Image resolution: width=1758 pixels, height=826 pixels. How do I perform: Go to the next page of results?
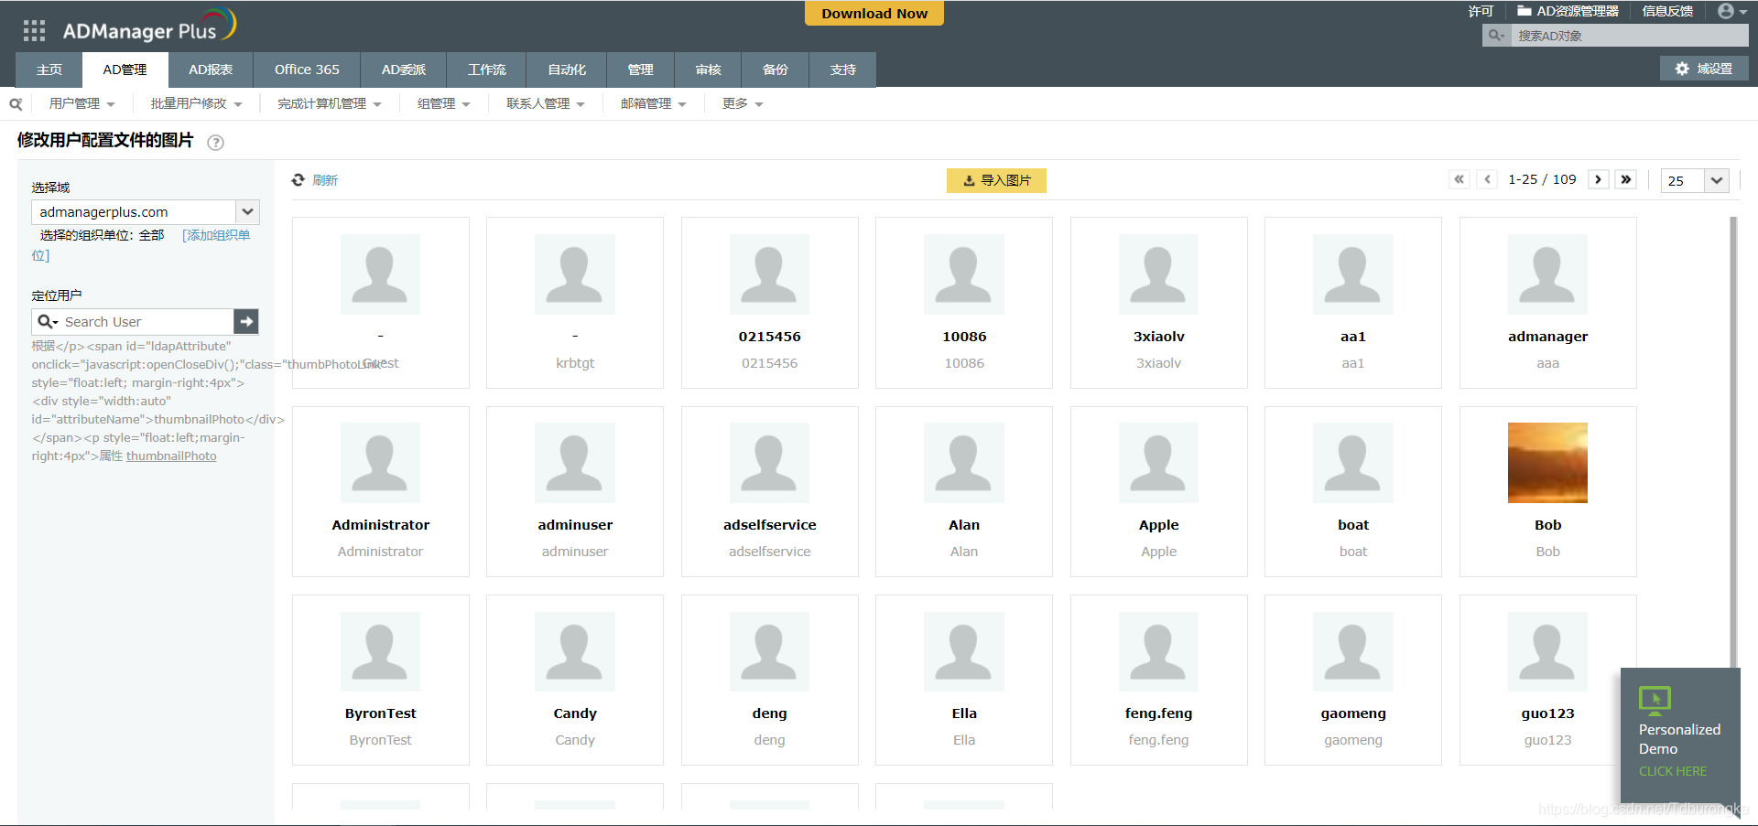point(1599,179)
